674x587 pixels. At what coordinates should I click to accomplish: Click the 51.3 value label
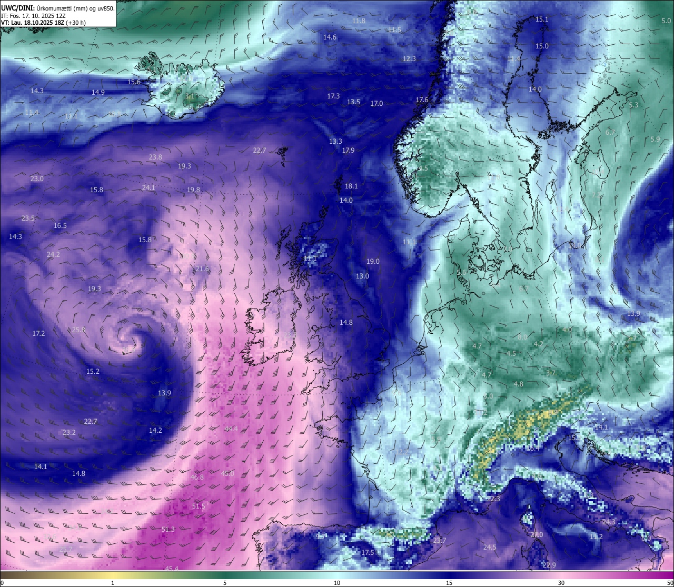[167, 529]
